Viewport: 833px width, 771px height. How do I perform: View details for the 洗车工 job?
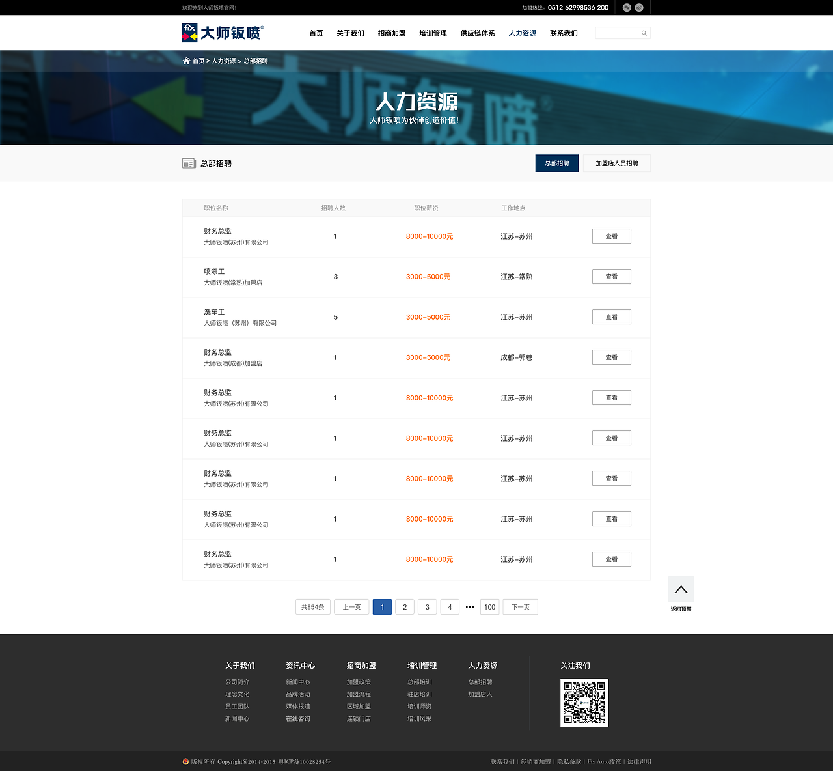pyautogui.click(x=611, y=317)
